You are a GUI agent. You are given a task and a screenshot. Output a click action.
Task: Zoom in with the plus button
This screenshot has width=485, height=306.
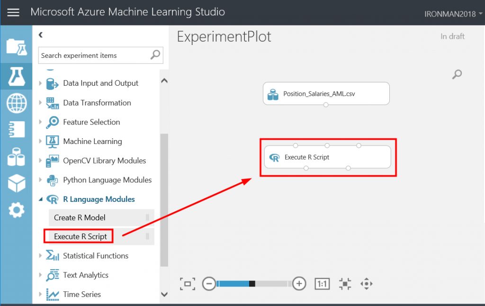pos(299,284)
